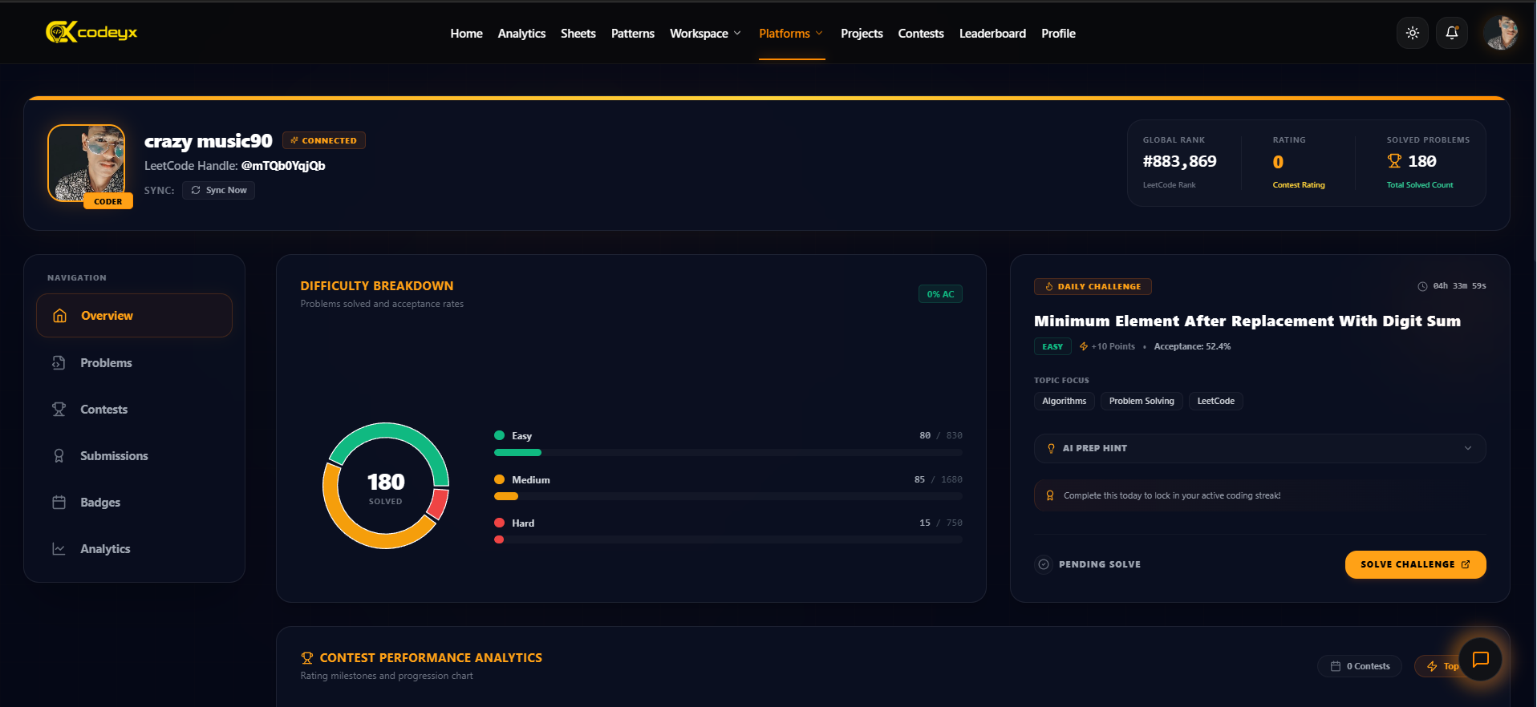Open the chat bubble widget

1481,659
